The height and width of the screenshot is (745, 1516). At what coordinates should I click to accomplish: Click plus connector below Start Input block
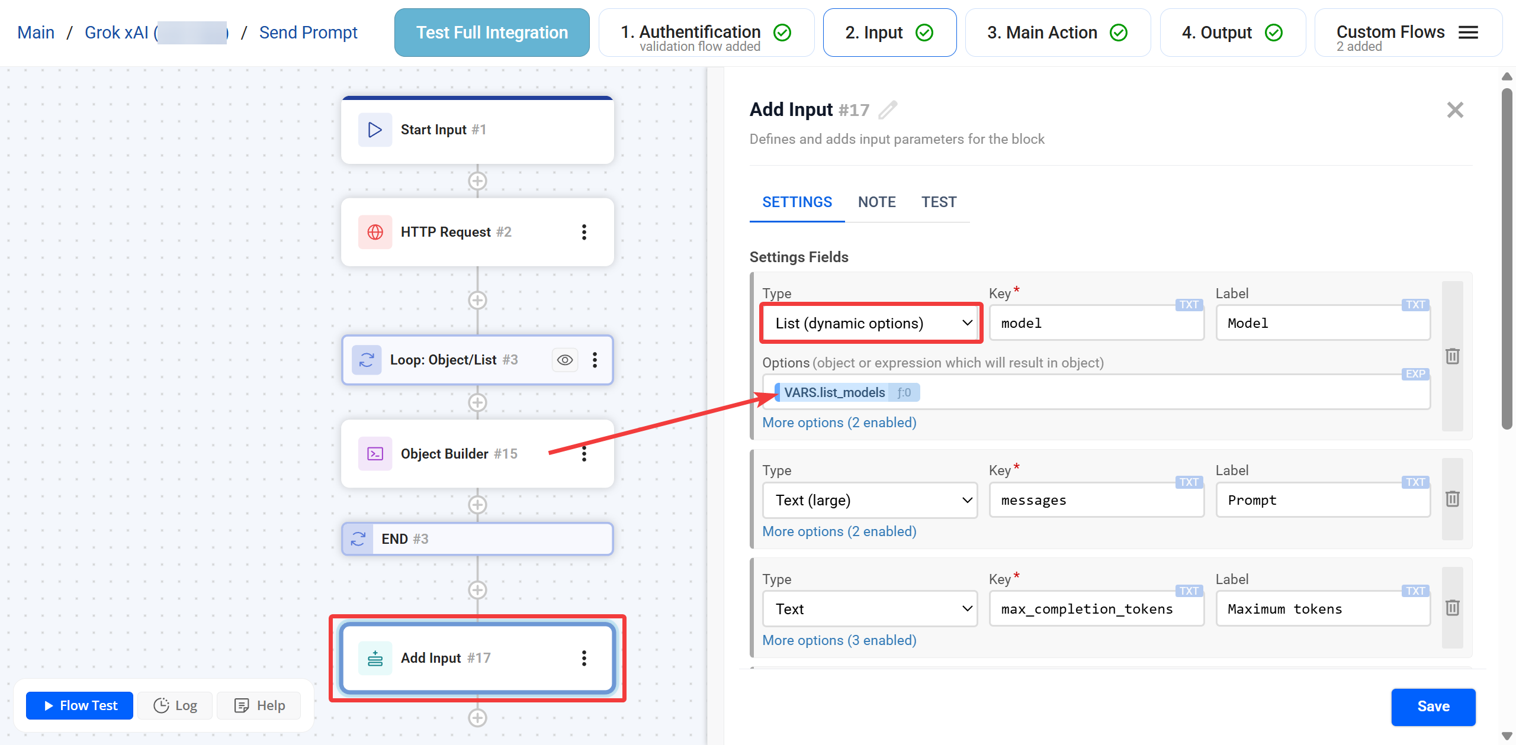click(477, 181)
